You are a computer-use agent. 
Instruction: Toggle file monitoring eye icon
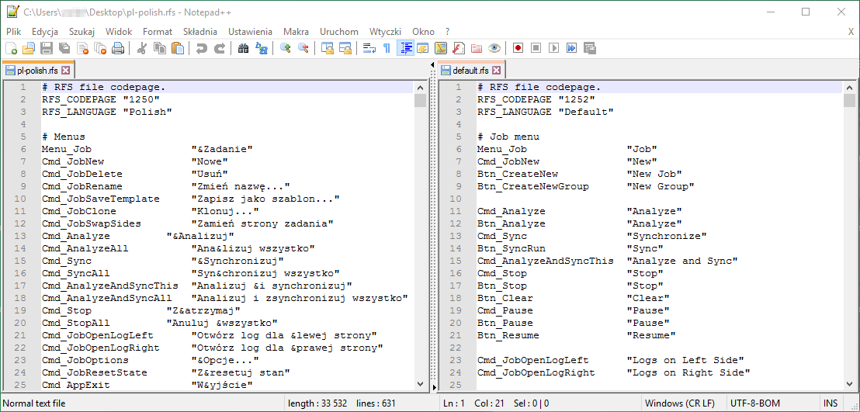point(494,48)
